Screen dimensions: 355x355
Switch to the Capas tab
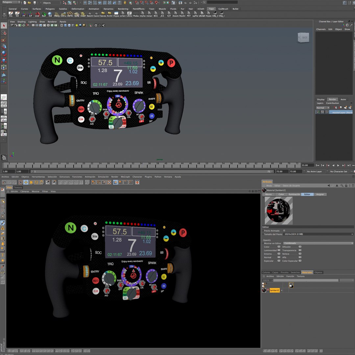tap(275, 272)
